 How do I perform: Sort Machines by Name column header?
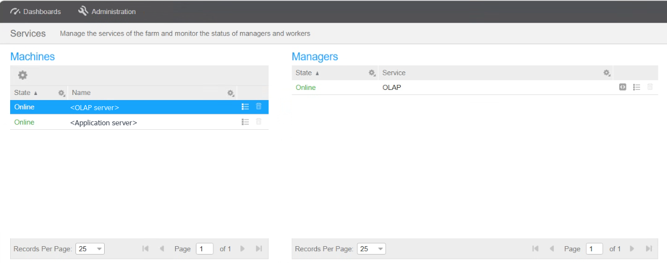[81, 93]
